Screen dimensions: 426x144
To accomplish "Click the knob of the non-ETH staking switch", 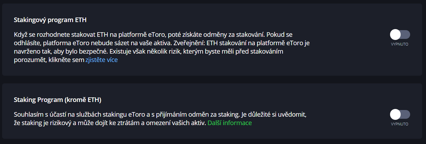I will 395,114.
